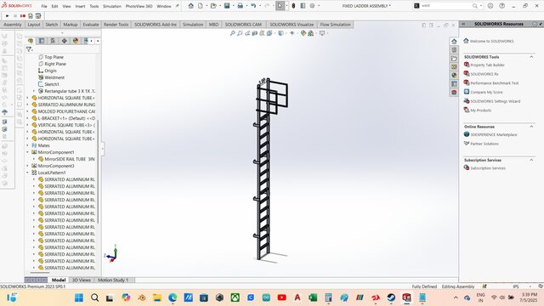
Task: Open Property Tab Builder
Action: click(487, 65)
